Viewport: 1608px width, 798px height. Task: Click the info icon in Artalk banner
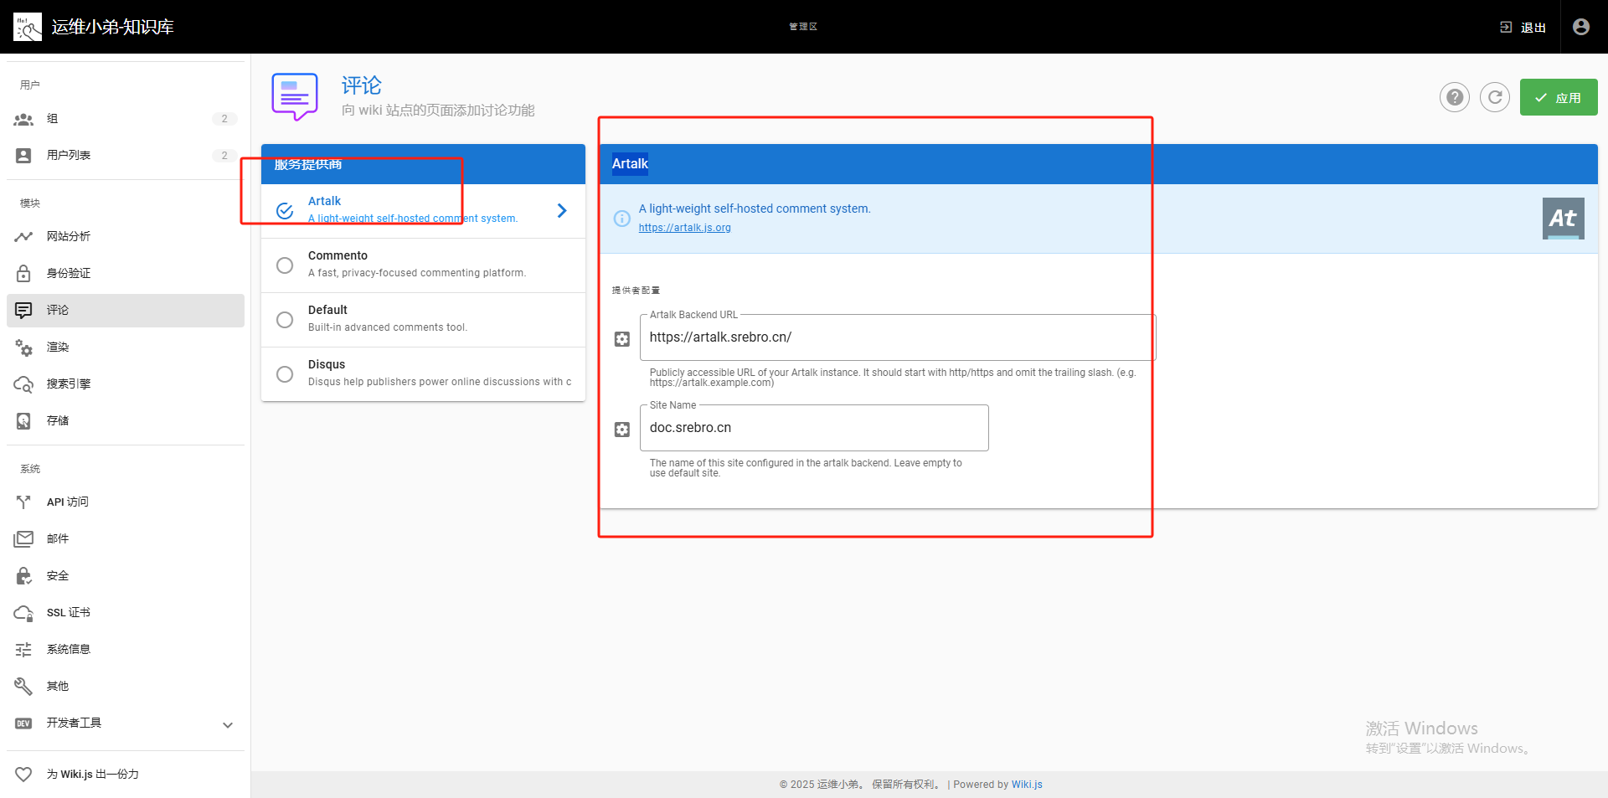[622, 219]
